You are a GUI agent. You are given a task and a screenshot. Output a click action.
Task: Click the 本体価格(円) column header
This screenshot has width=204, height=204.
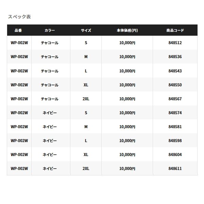click(127, 31)
